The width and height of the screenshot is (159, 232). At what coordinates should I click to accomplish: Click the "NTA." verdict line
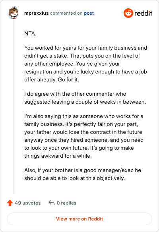(x=30, y=34)
